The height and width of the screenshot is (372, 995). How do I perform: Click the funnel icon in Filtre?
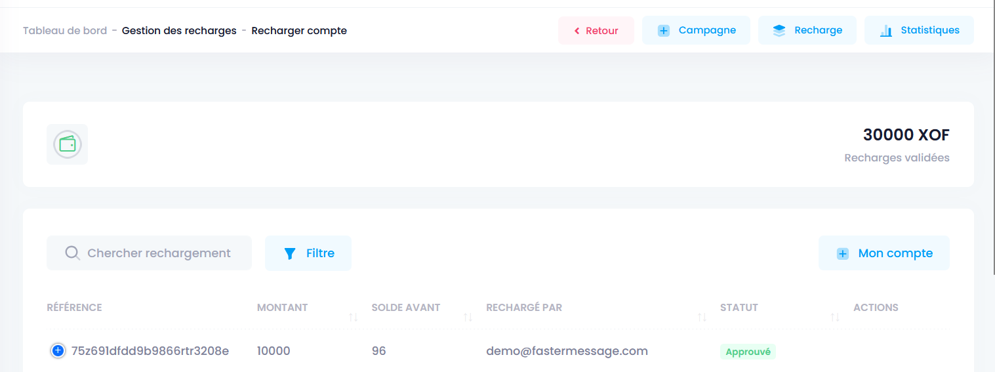tap(290, 254)
